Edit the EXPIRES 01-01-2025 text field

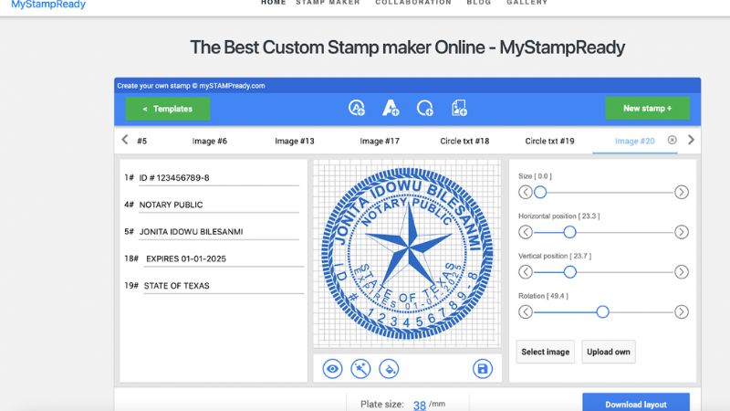[x=224, y=258]
